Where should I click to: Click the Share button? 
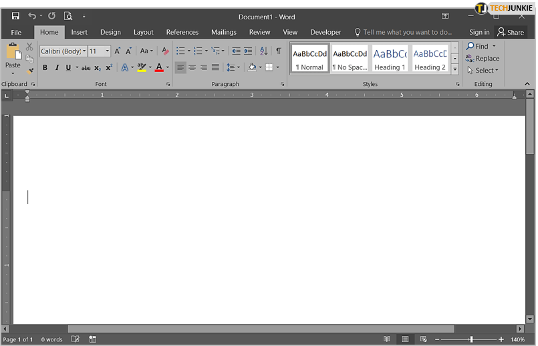pyautogui.click(x=511, y=32)
